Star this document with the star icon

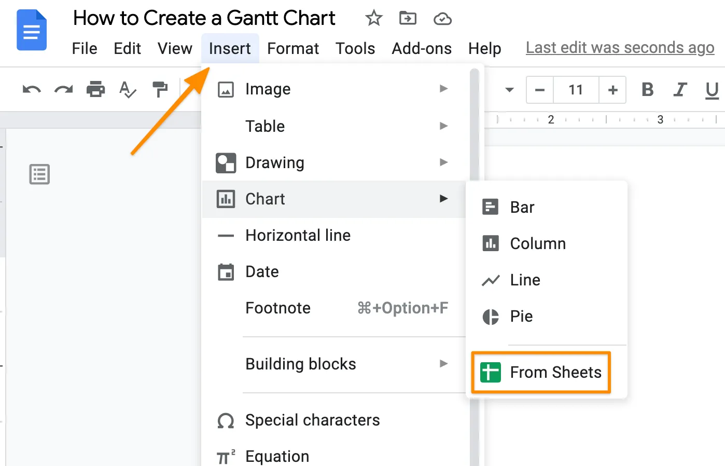[373, 19]
